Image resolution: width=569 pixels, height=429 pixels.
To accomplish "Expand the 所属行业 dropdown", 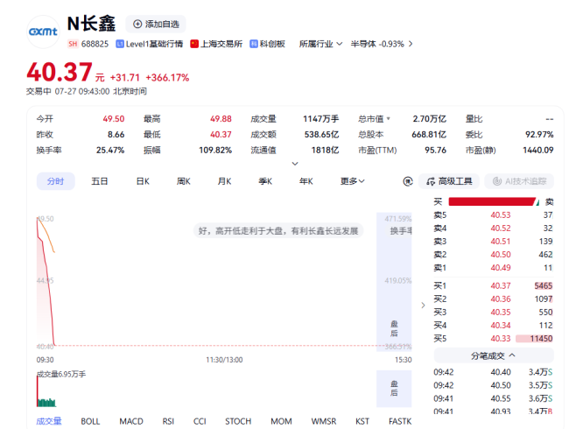I will [320, 44].
